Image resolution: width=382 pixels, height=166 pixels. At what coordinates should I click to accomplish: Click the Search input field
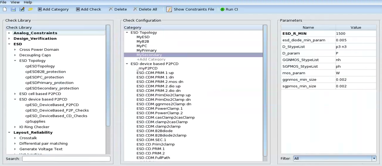(66, 159)
